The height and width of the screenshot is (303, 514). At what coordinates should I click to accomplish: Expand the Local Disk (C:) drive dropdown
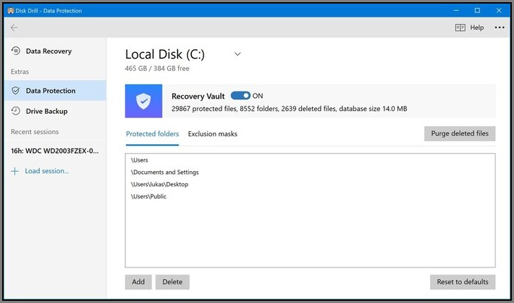pos(237,54)
